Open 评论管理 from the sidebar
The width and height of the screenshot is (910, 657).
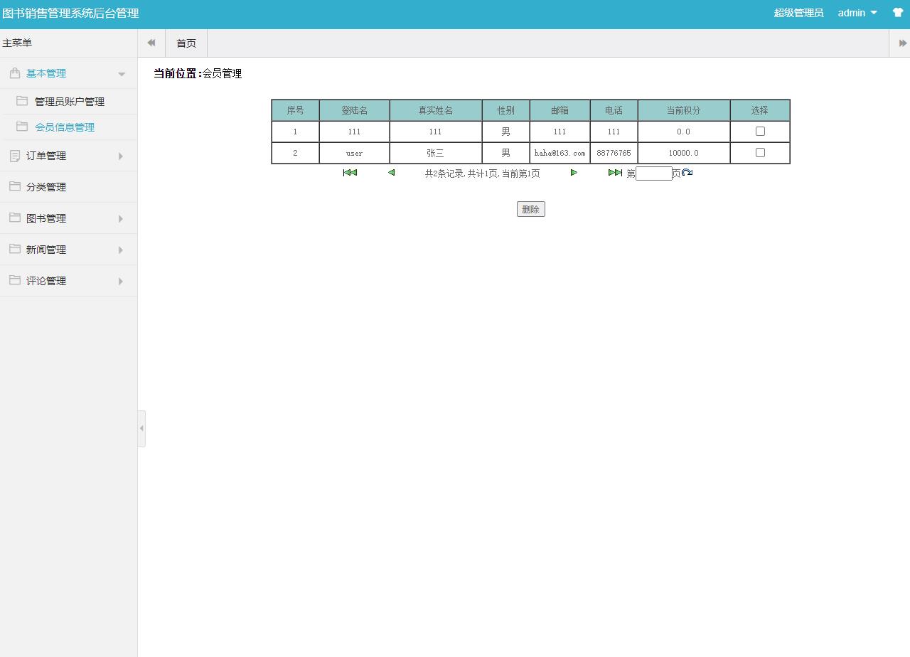click(45, 280)
